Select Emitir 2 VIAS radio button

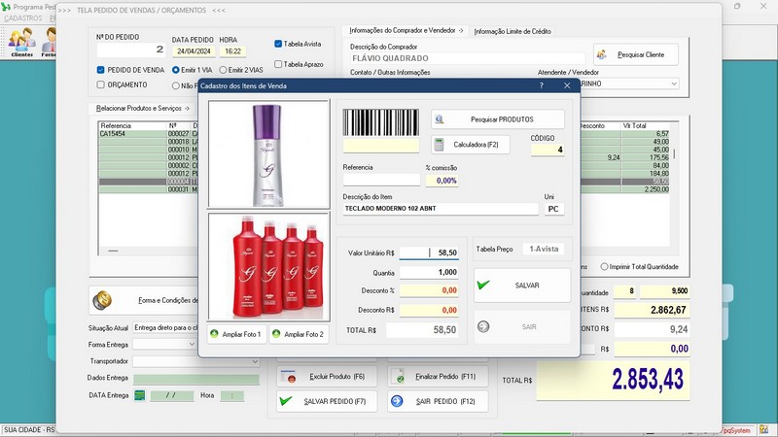[x=223, y=70]
